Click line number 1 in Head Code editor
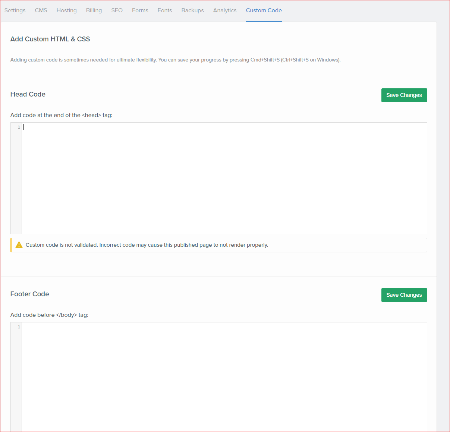 (19, 127)
